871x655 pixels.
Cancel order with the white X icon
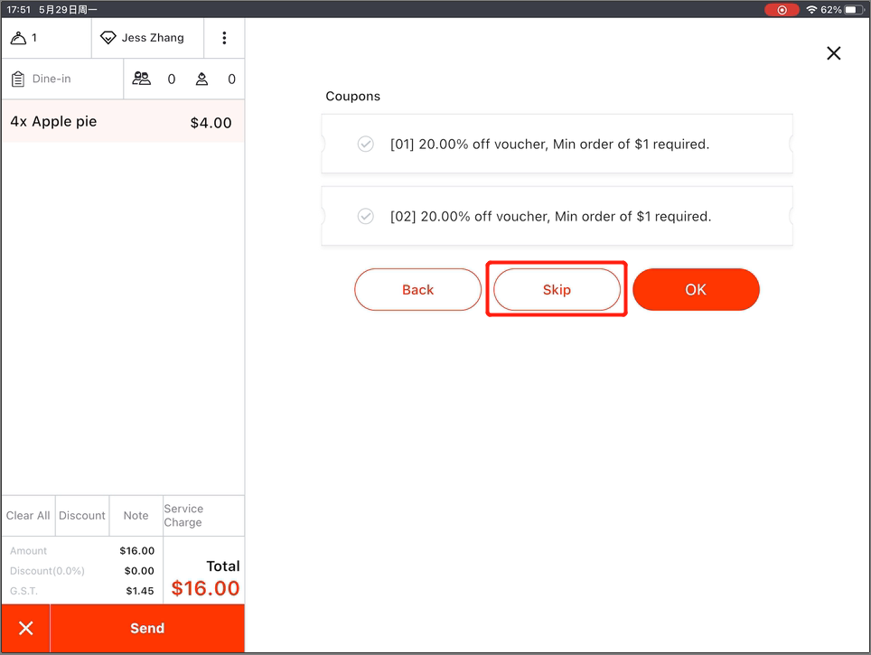26,628
